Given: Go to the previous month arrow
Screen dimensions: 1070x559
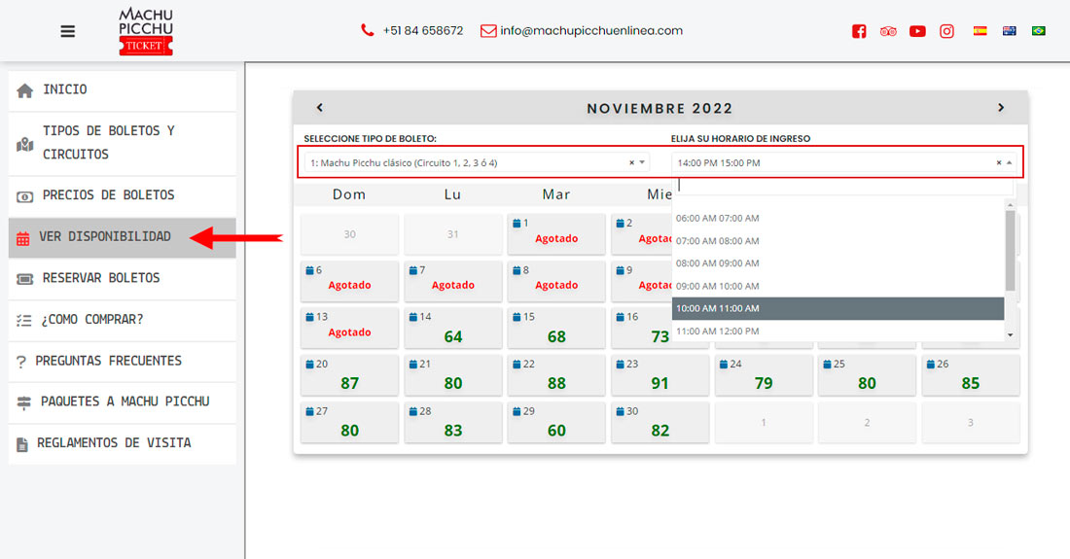Looking at the screenshot, I should click(x=320, y=108).
